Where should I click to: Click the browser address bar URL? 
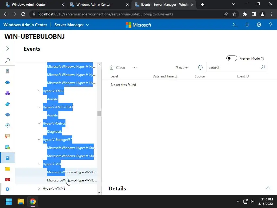(x=106, y=14)
